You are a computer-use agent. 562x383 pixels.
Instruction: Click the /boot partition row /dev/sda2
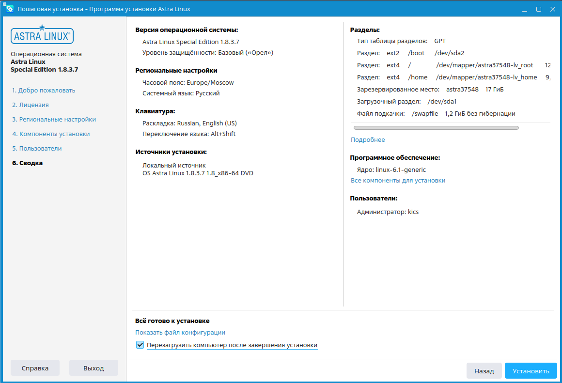tap(411, 53)
